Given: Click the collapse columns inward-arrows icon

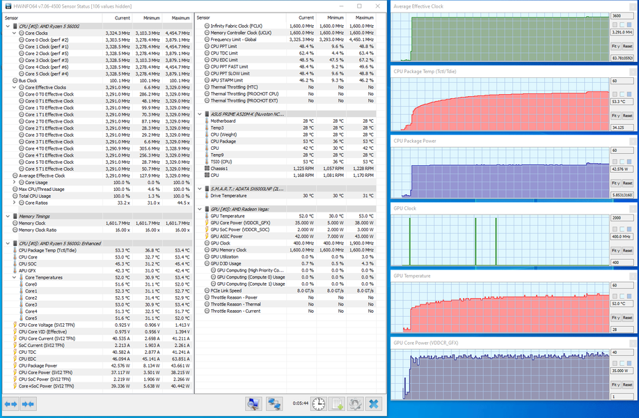Looking at the screenshot, I should pos(28,404).
